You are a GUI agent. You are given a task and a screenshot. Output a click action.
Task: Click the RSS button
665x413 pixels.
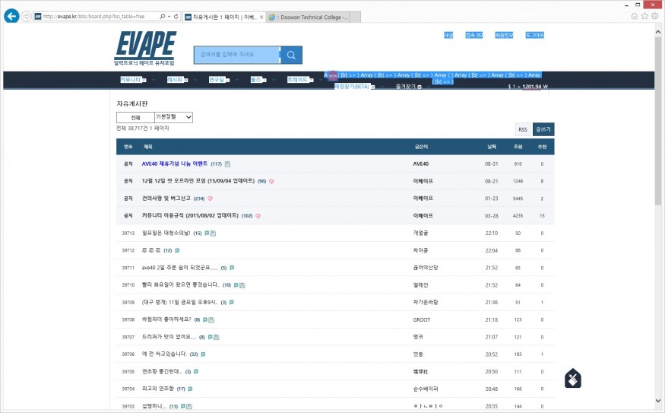click(522, 129)
